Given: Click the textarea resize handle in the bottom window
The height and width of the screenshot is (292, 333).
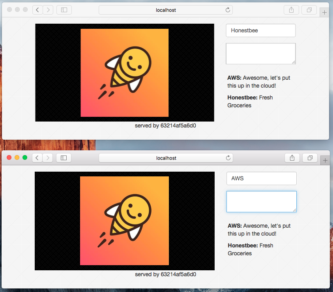Looking at the screenshot, I should (294, 210).
